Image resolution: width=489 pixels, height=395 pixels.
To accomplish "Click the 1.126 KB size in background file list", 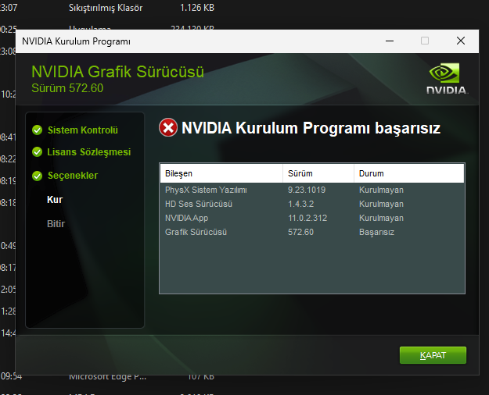I will [197, 8].
